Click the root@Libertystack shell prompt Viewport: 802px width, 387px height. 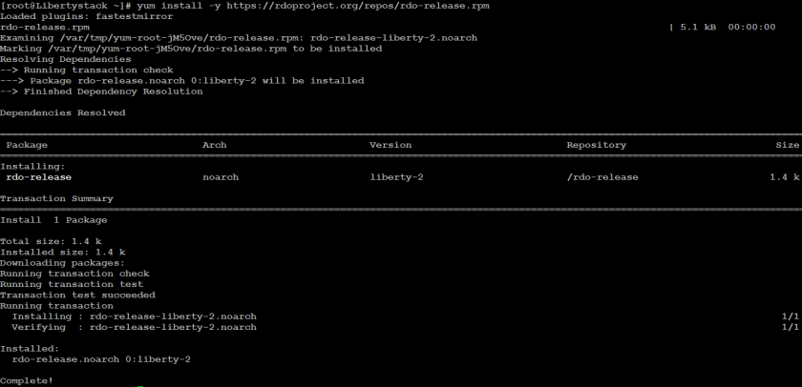tap(60, 6)
